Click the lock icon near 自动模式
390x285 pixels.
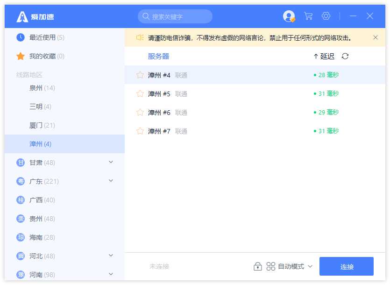click(x=258, y=266)
